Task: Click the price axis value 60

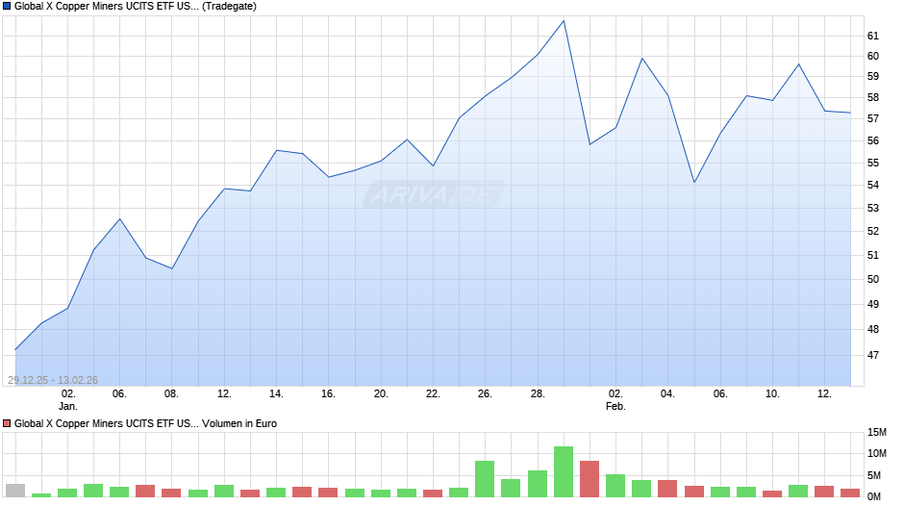Action: point(873,56)
